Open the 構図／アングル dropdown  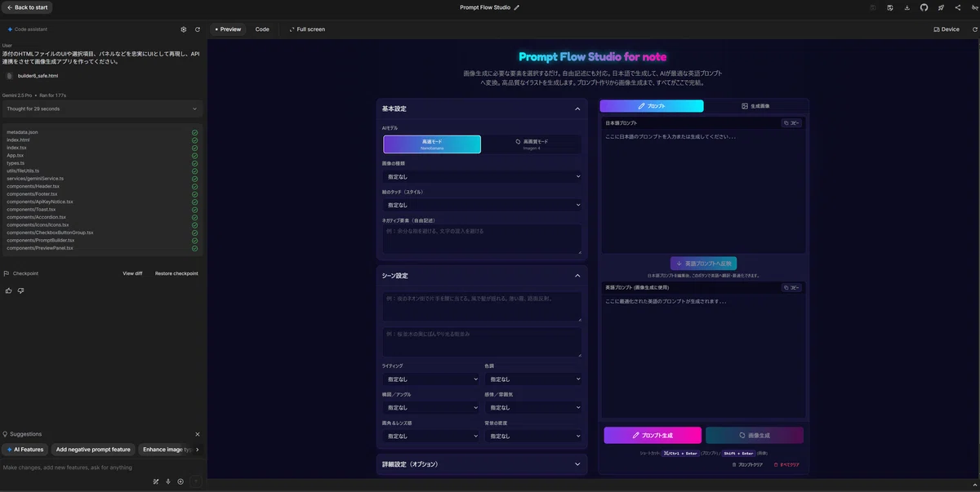tap(430, 407)
